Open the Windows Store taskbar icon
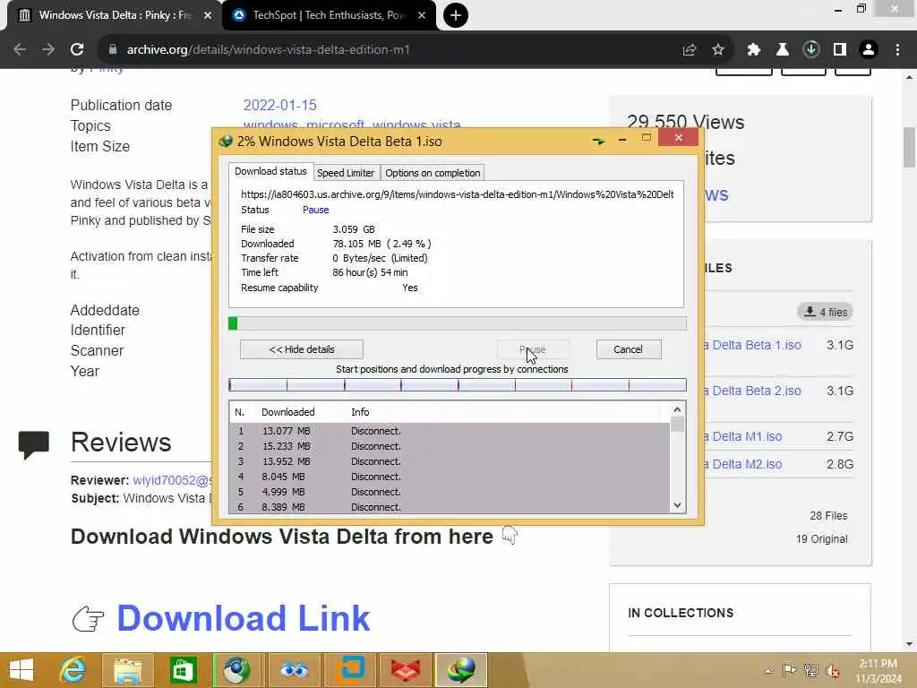 pyautogui.click(x=183, y=670)
